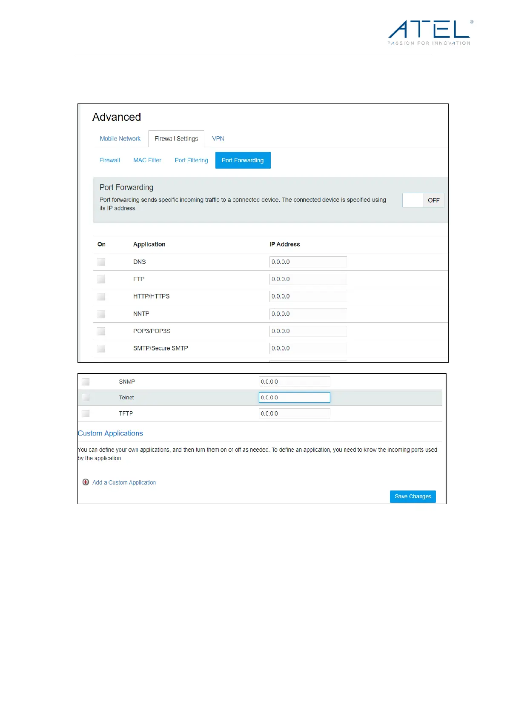Select the TFTP IP address field
The width and height of the screenshot is (507, 717).
(x=295, y=413)
